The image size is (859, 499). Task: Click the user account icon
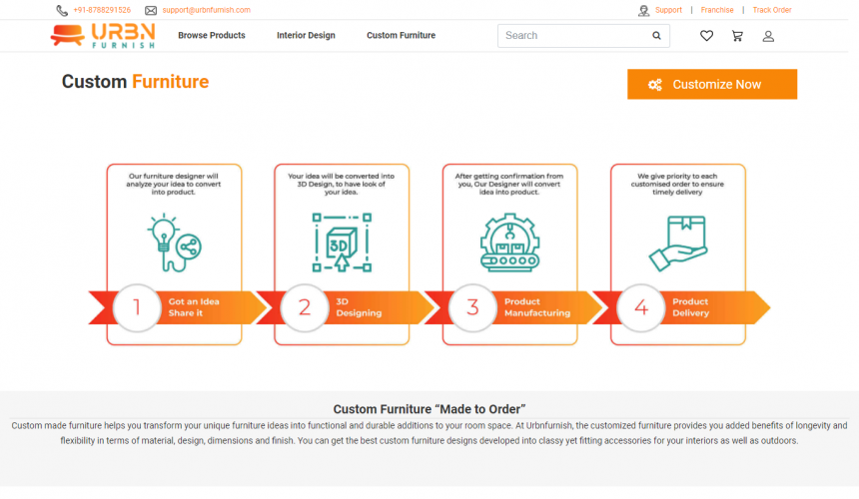pyautogui.click(x=768, y=36)
